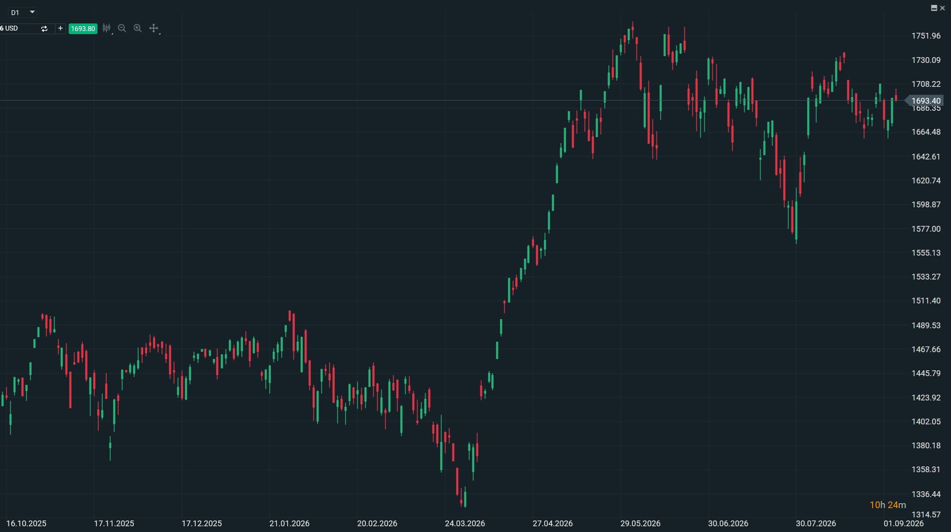The height and width of the screenshot is (532, 951).
Task: Click the 1423.92 price axis label
Action: [926, 398]
